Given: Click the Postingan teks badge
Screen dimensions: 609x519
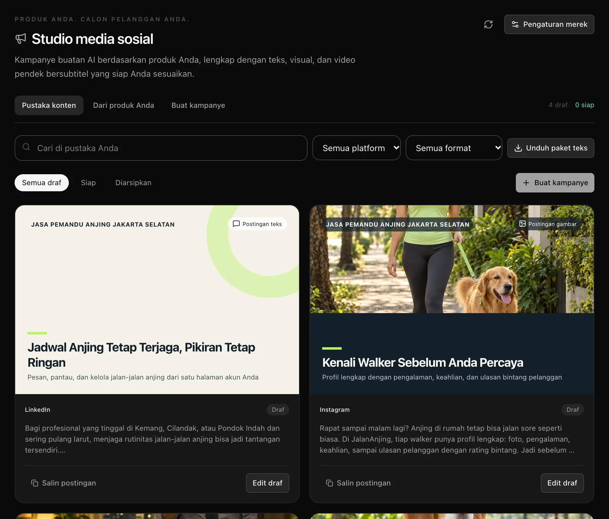Looking at the screenshot, I should 257,224.
